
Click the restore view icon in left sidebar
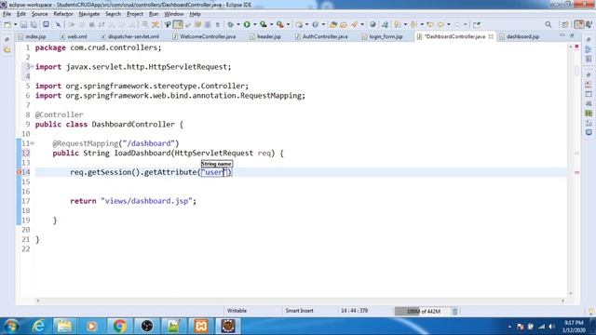coord(7,39)
